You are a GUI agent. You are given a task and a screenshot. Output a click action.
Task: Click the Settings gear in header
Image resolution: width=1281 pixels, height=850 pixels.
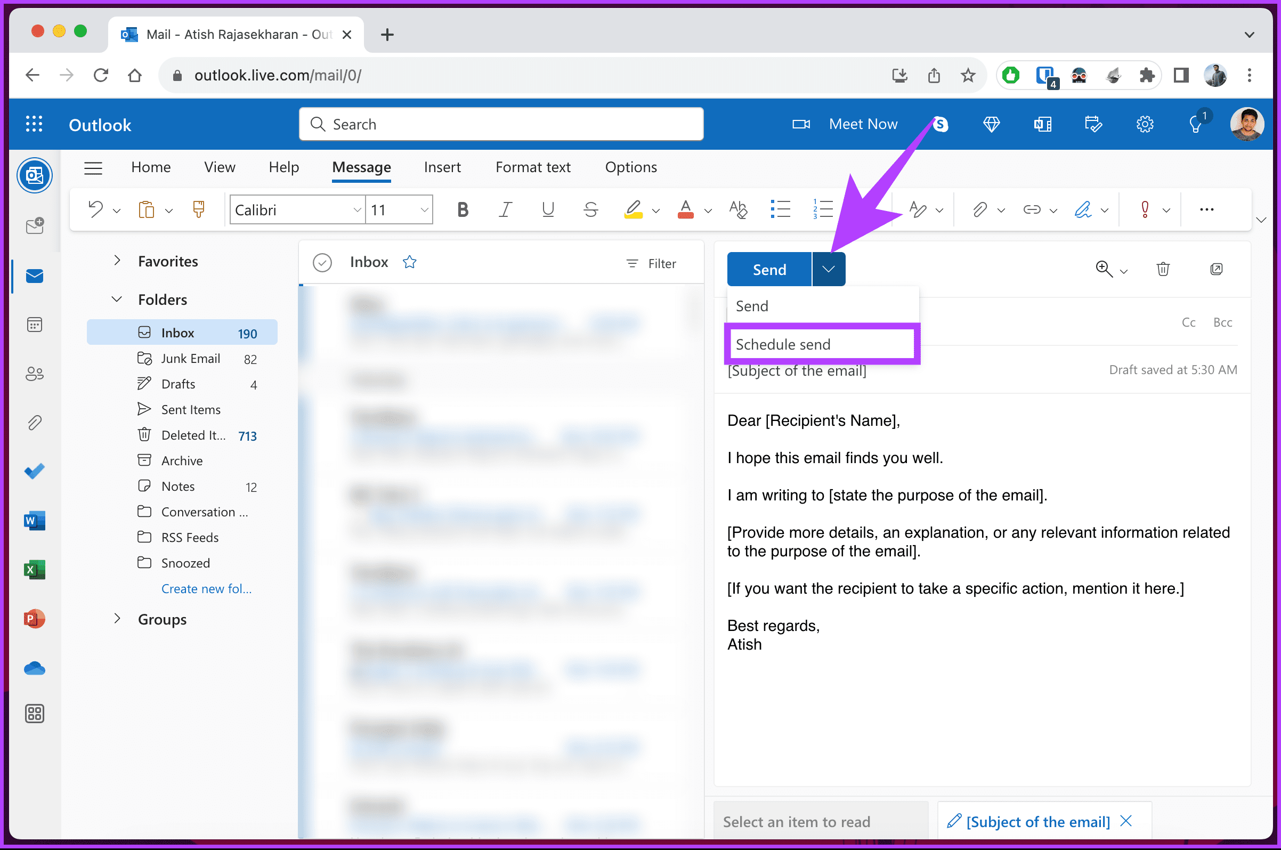(1145, 124)
